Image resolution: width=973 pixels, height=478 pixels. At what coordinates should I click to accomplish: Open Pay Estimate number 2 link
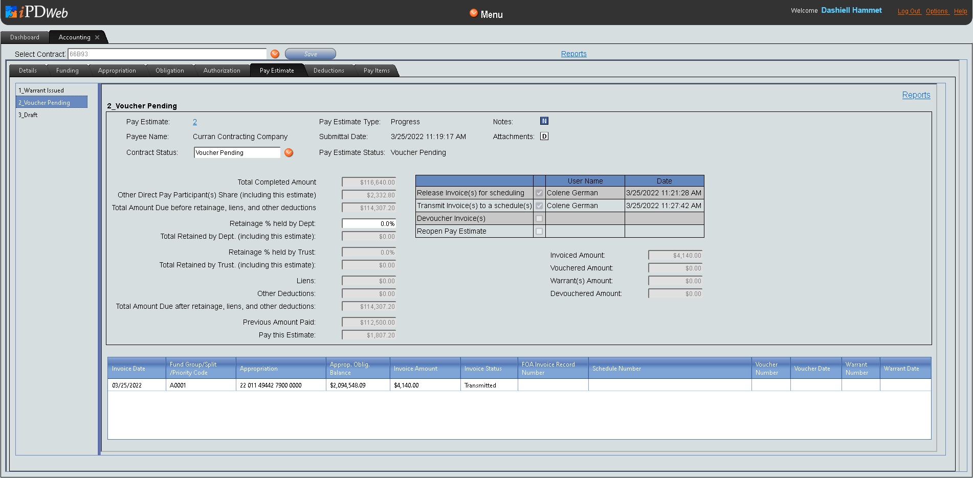click(x=195, y=122)
